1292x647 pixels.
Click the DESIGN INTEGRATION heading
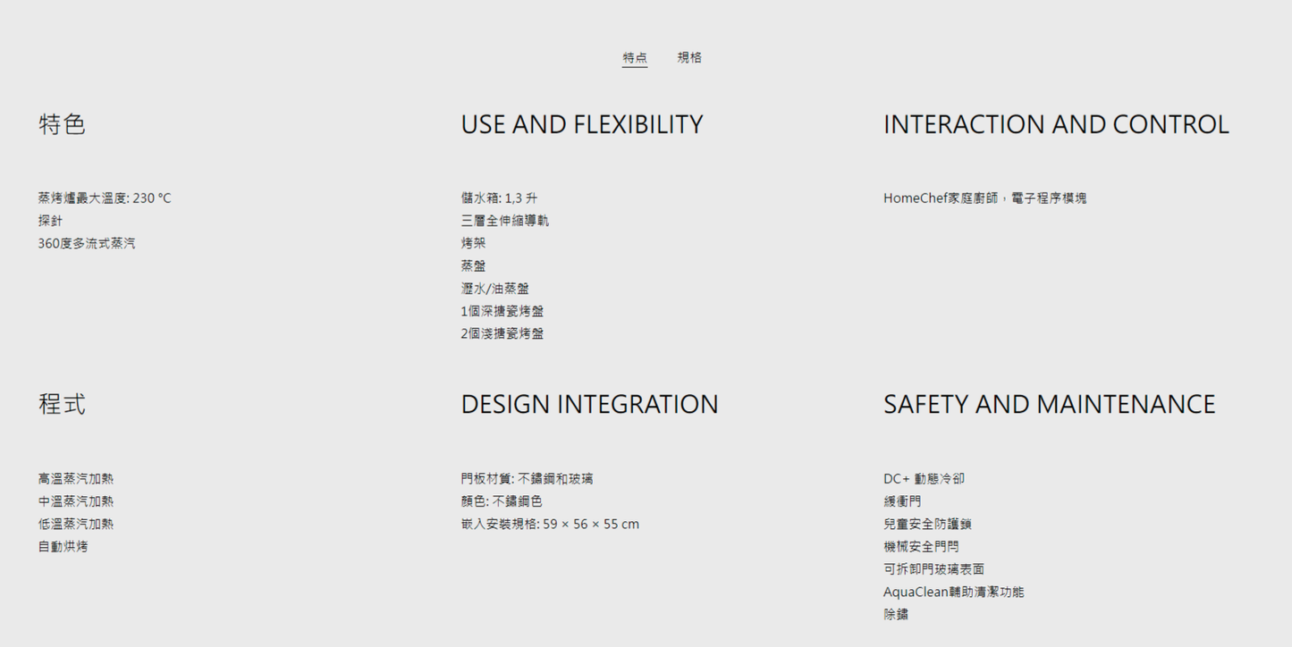pos(589,404)
